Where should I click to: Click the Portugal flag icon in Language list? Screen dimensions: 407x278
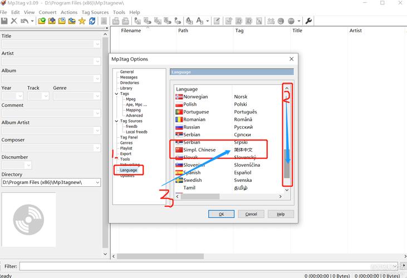click(179, 112)
